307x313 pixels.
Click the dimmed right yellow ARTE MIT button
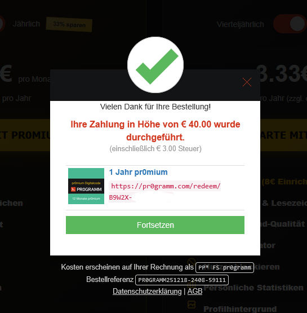(x=283, y=135)
